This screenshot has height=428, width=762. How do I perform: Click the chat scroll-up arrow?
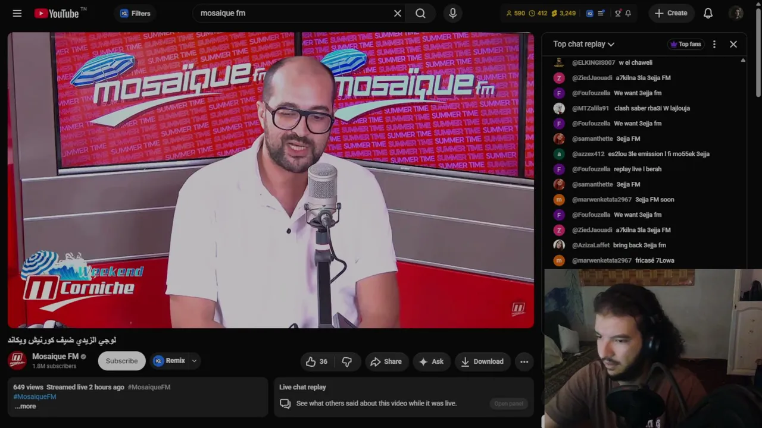(743, 61)
